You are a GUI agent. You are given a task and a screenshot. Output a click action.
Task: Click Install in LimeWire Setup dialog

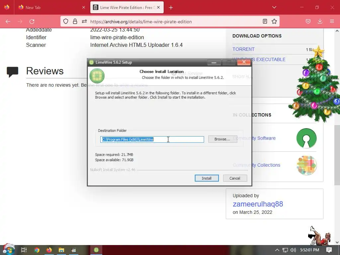pos(207,178)
